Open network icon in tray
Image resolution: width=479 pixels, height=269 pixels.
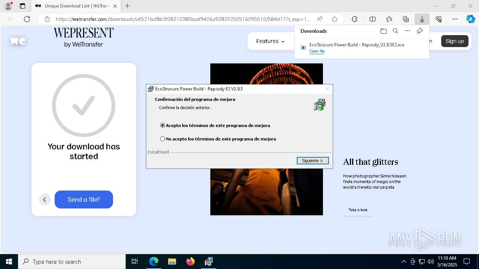tap(421, 262)
